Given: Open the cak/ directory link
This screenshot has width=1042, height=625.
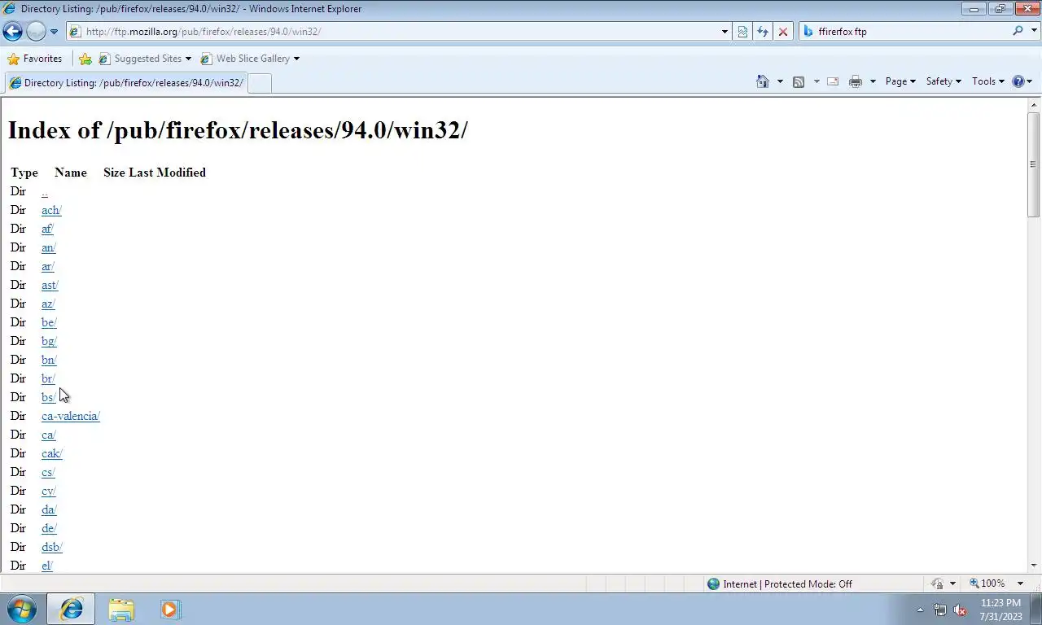Looking at the screenshot, I should pos(52,454).
